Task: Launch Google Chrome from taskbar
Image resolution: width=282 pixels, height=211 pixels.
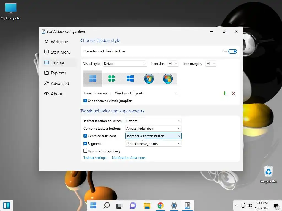Action: pyautogui.click(x=161, y=206)
